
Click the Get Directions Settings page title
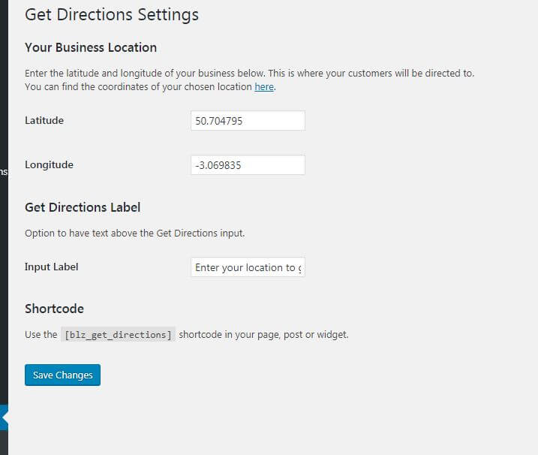(112, 14)
